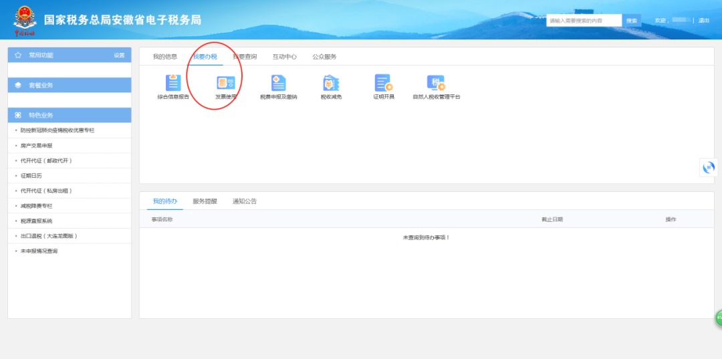Viewport: 722px width, 359px height.
Task: Click the 常用功能 section header
Action: pos(70,55)
